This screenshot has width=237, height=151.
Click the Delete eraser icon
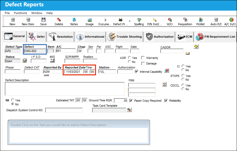point(59,20)
